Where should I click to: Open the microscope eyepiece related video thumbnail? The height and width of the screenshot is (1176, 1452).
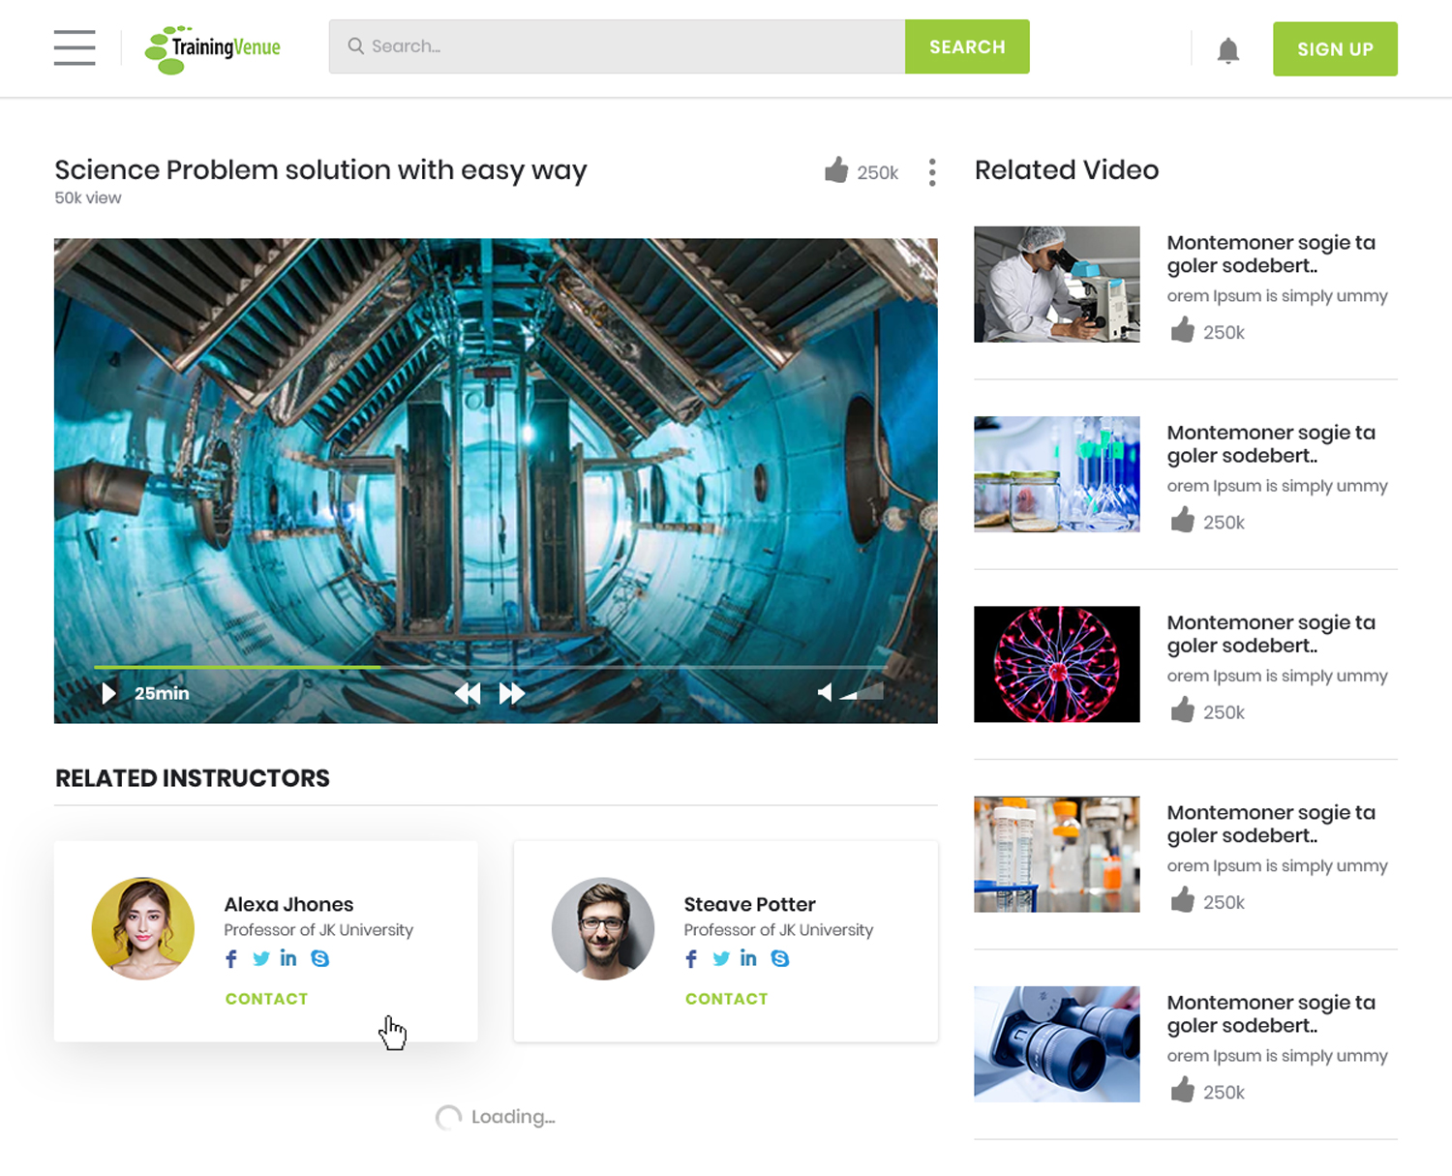[x=1057, y=1044]
